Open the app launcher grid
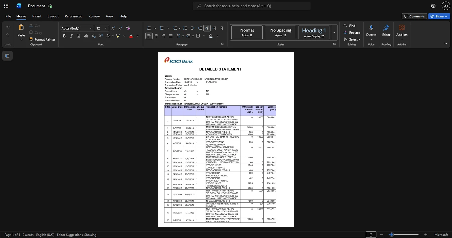 point(6,6)
